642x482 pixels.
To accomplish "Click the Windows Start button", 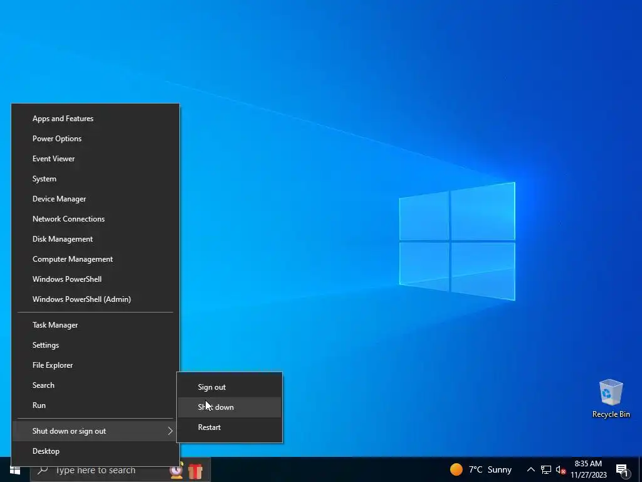I will (15, 470).
